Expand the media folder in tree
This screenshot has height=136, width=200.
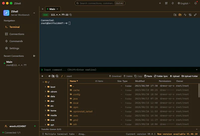[x=45, y=115]
